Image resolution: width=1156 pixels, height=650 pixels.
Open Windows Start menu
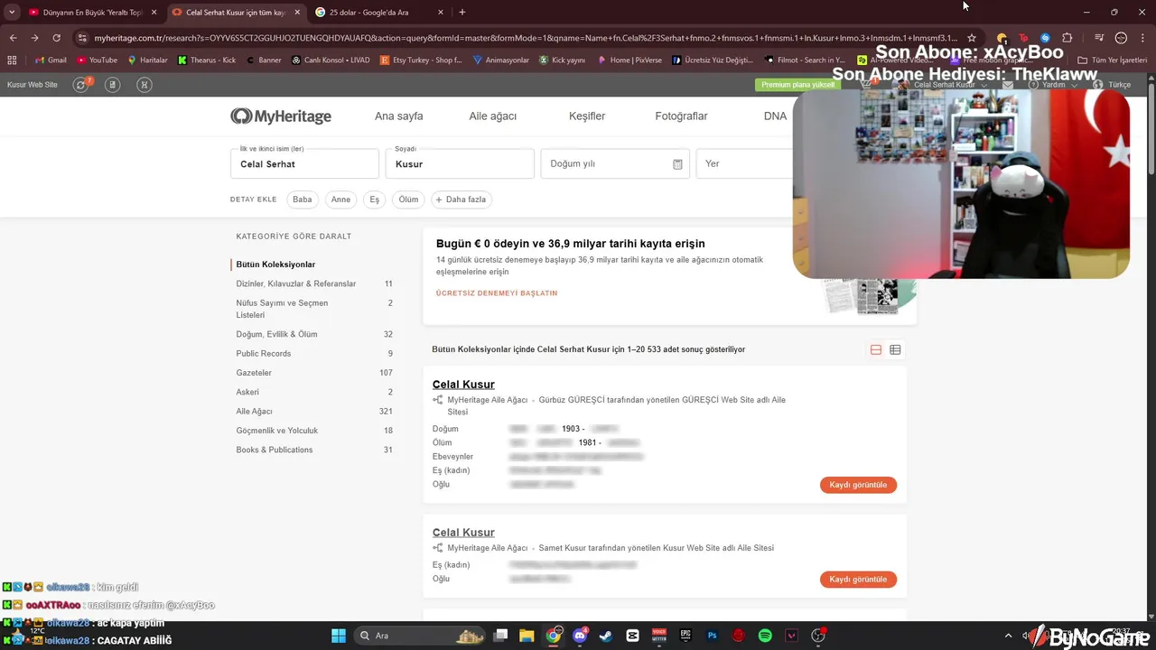click(x=339, y=636)
